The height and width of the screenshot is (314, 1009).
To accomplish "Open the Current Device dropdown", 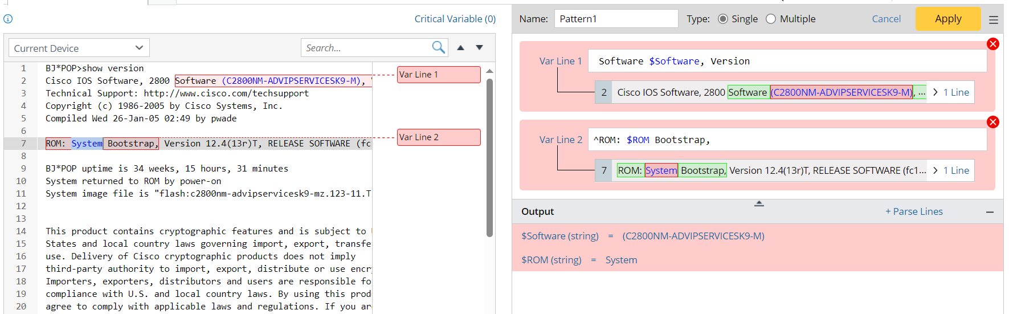I will pyautogui.click(x=79, y=48).
